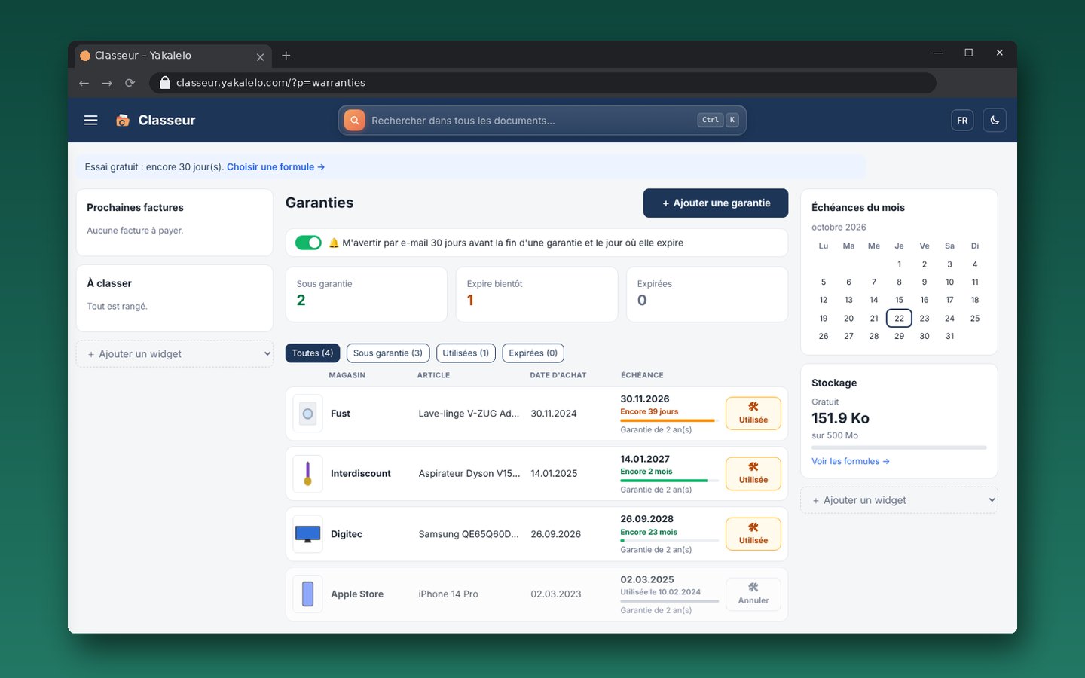
Task: Mark Fust warranty as Utilisée
Action: (x=753, y=414)
